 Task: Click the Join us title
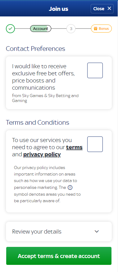[x=59, y=9]
